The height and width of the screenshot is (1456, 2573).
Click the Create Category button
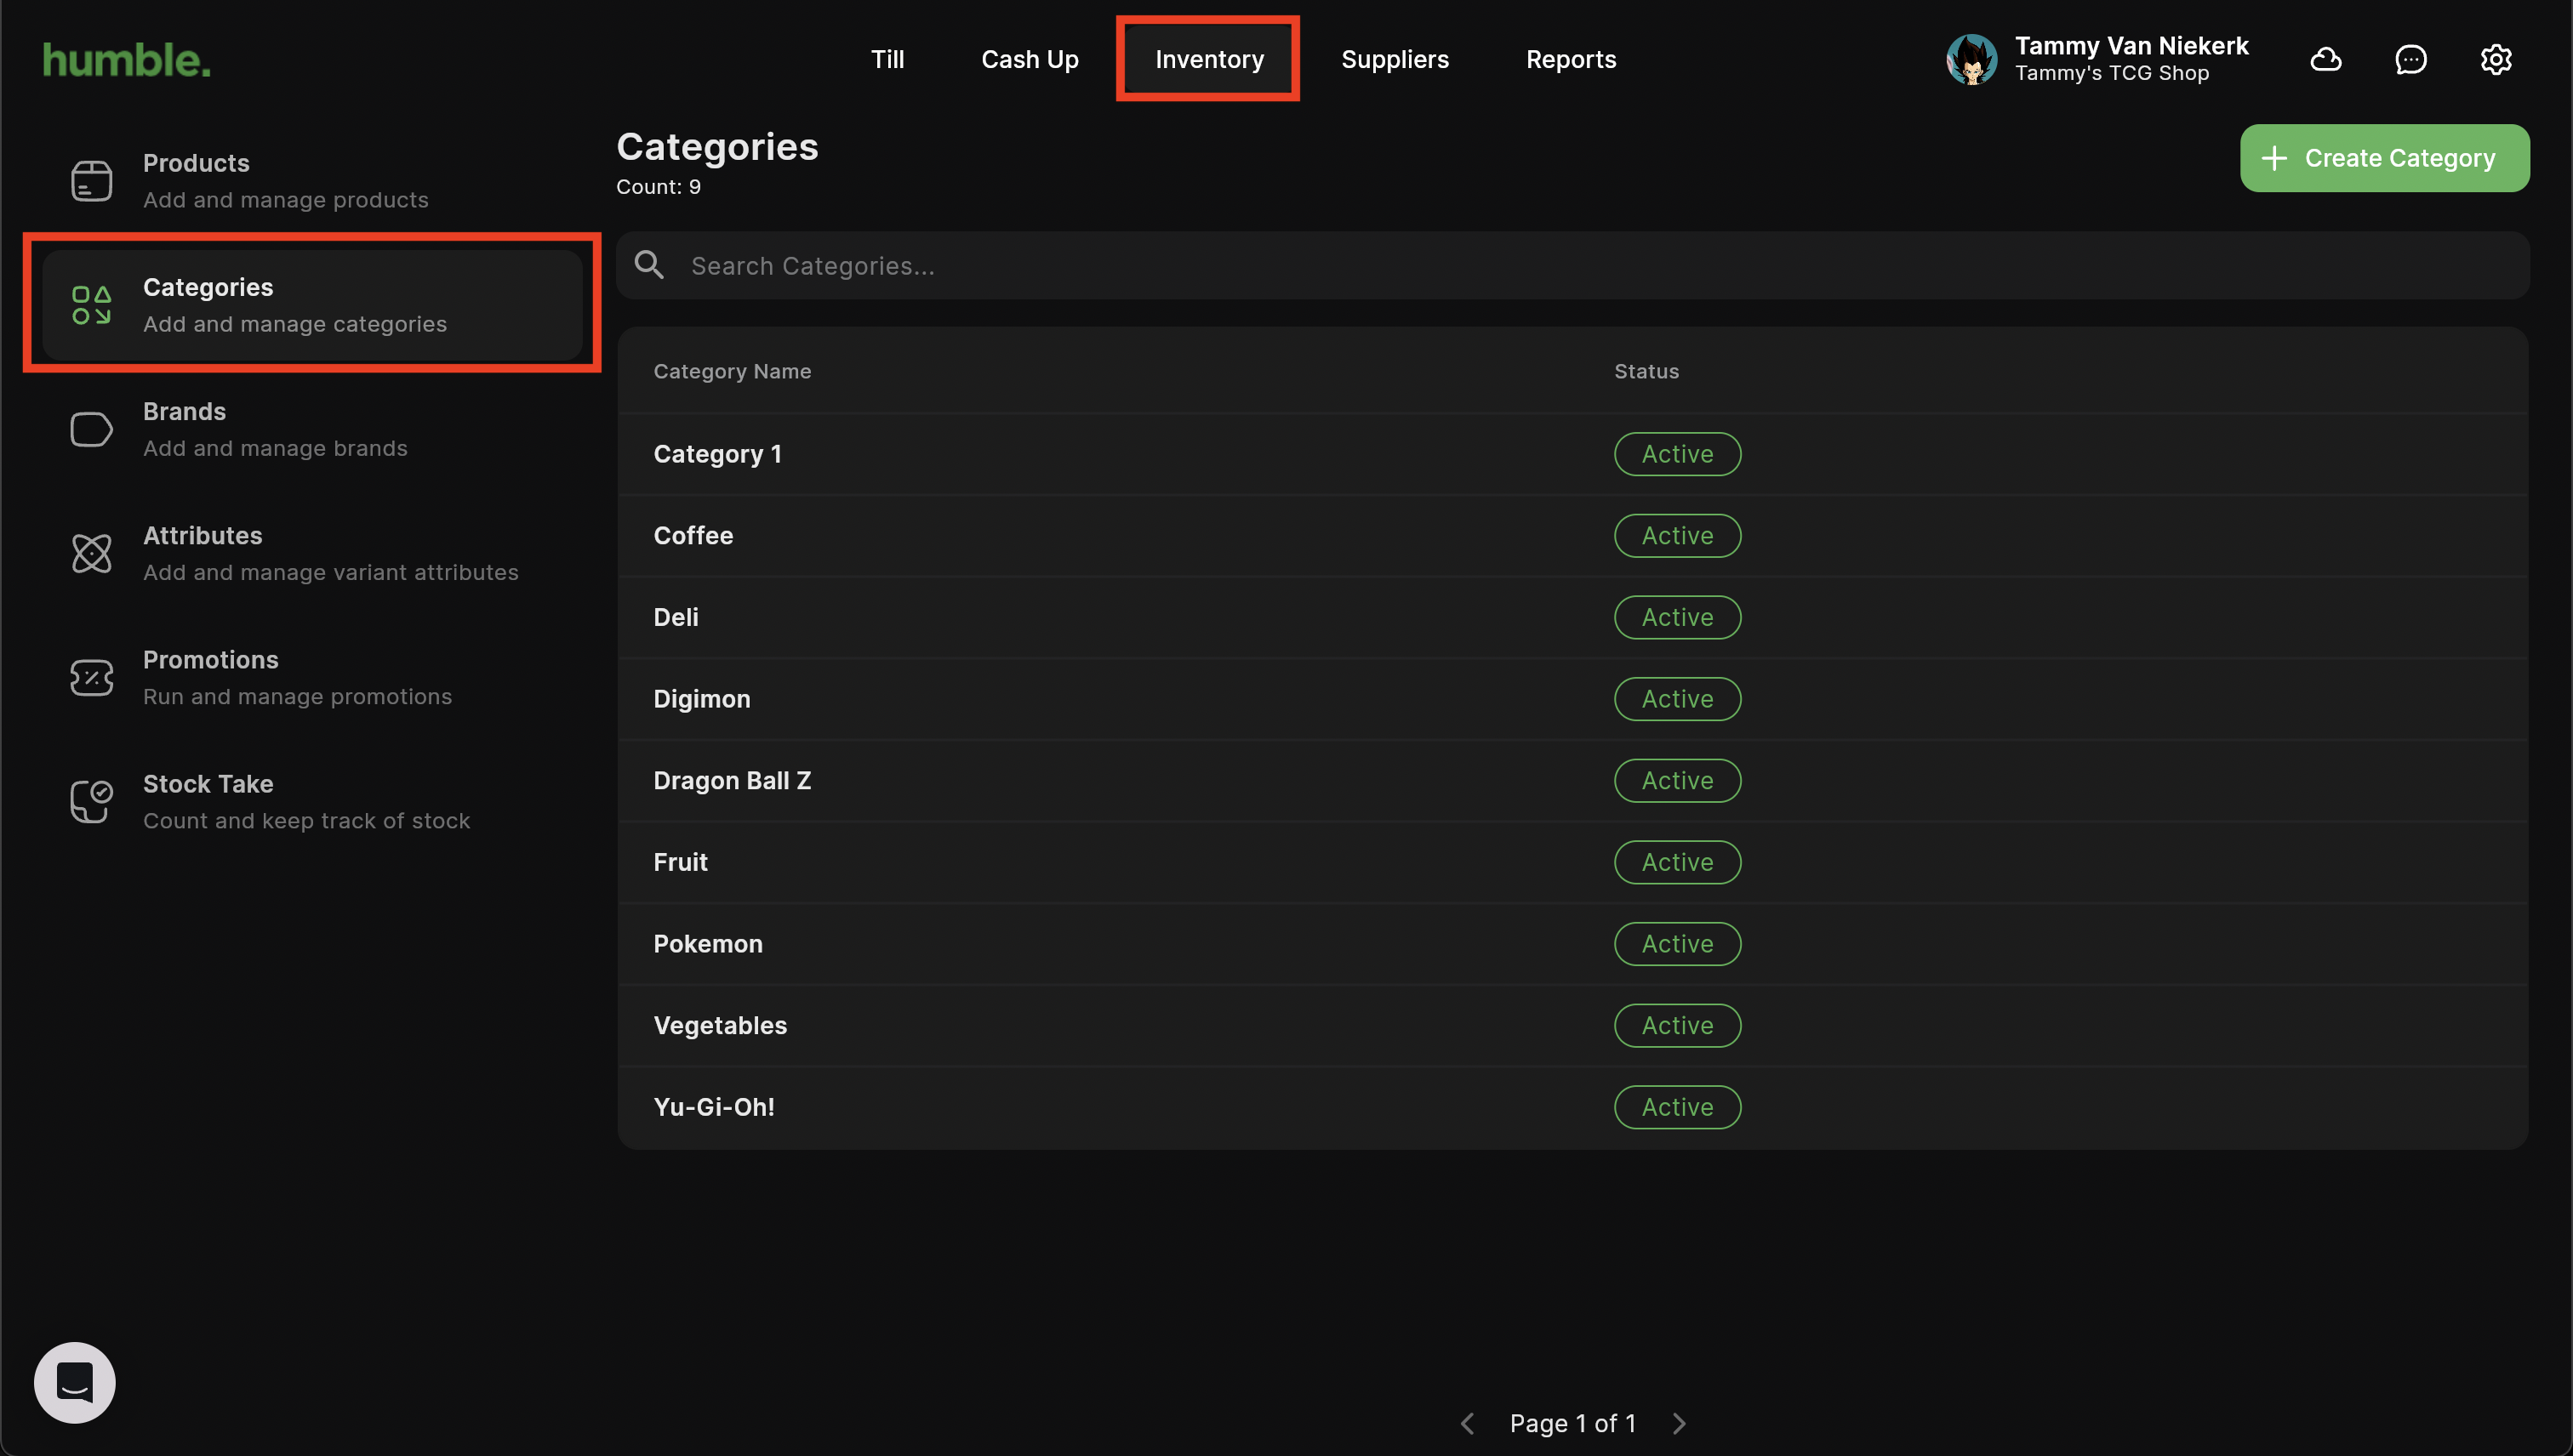pos(2384,158)
